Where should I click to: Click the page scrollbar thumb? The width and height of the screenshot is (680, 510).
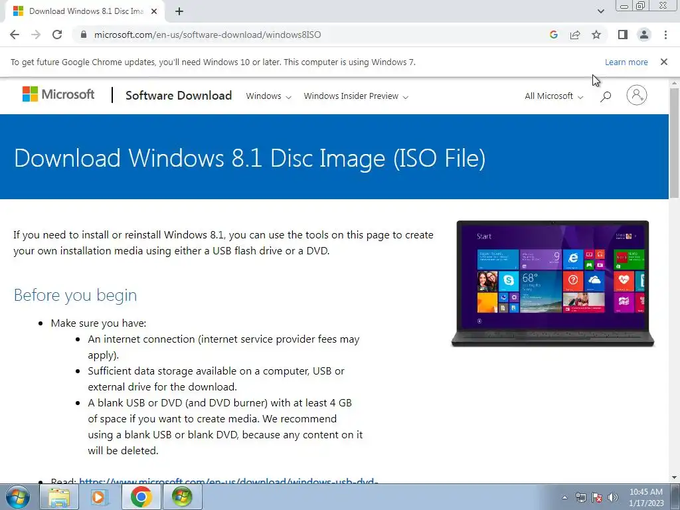pos(674,143)
